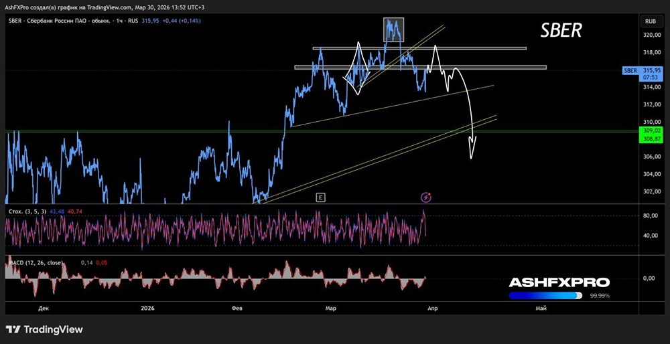Click the TradingView logo
670x344 pixels.
(x=44, y=329)
